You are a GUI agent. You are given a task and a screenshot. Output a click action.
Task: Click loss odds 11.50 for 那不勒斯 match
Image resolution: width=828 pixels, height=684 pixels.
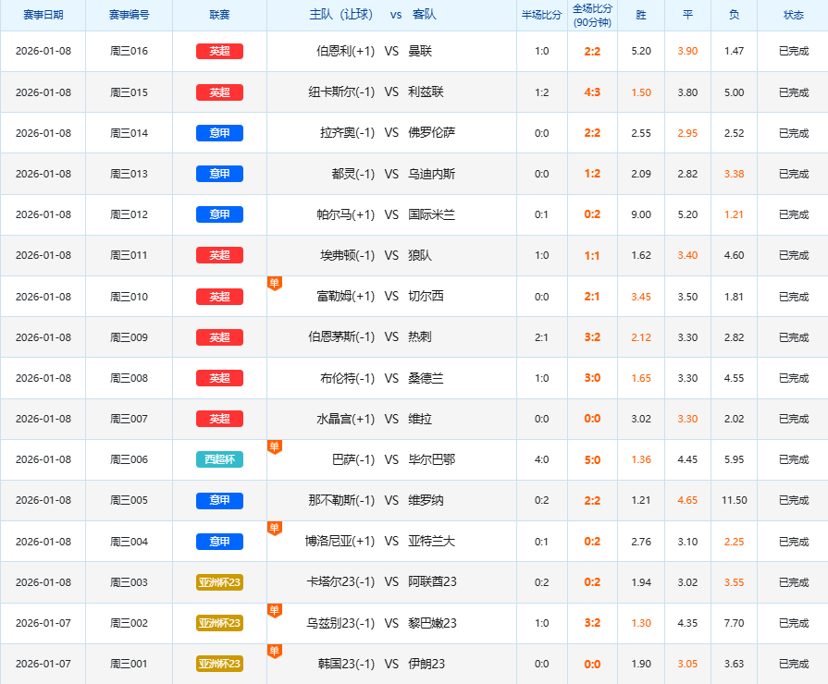(734, 500)
